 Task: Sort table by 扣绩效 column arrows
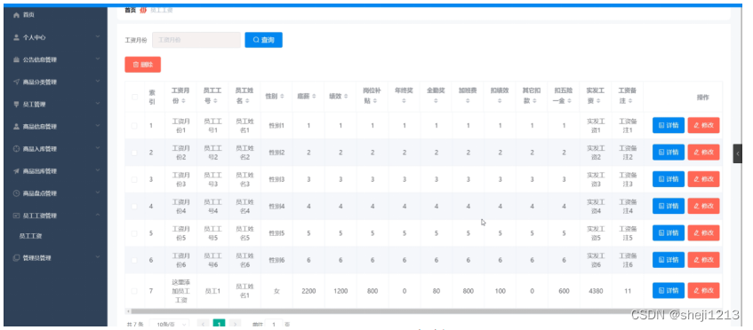pyautogui.click(x=500, y=101)
